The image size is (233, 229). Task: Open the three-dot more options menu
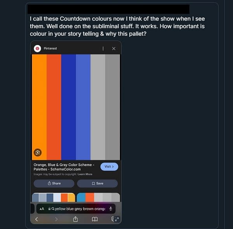103,49
